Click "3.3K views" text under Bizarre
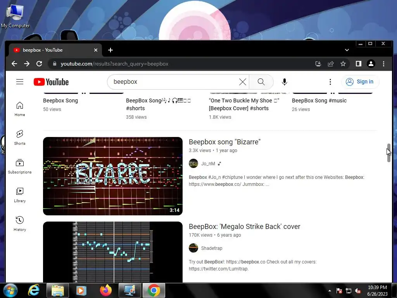This screenshot has width=397, height=298. pos(200,151)
